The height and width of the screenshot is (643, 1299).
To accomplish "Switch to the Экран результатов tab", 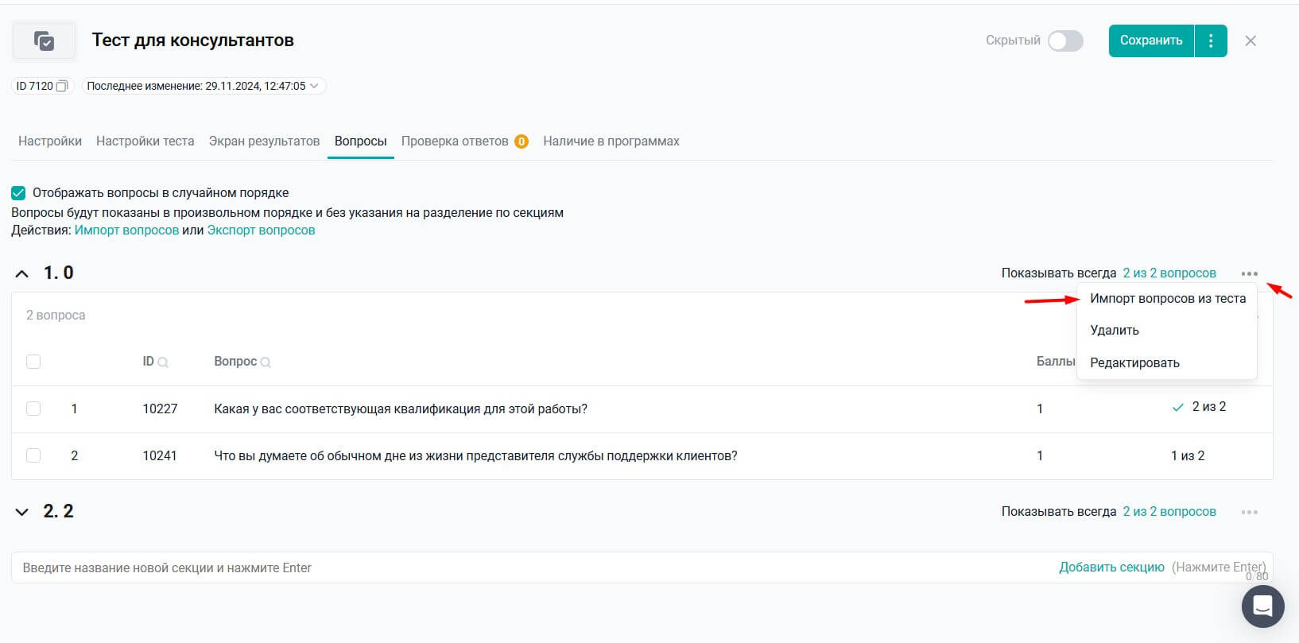I will click(x=264, y=141).
